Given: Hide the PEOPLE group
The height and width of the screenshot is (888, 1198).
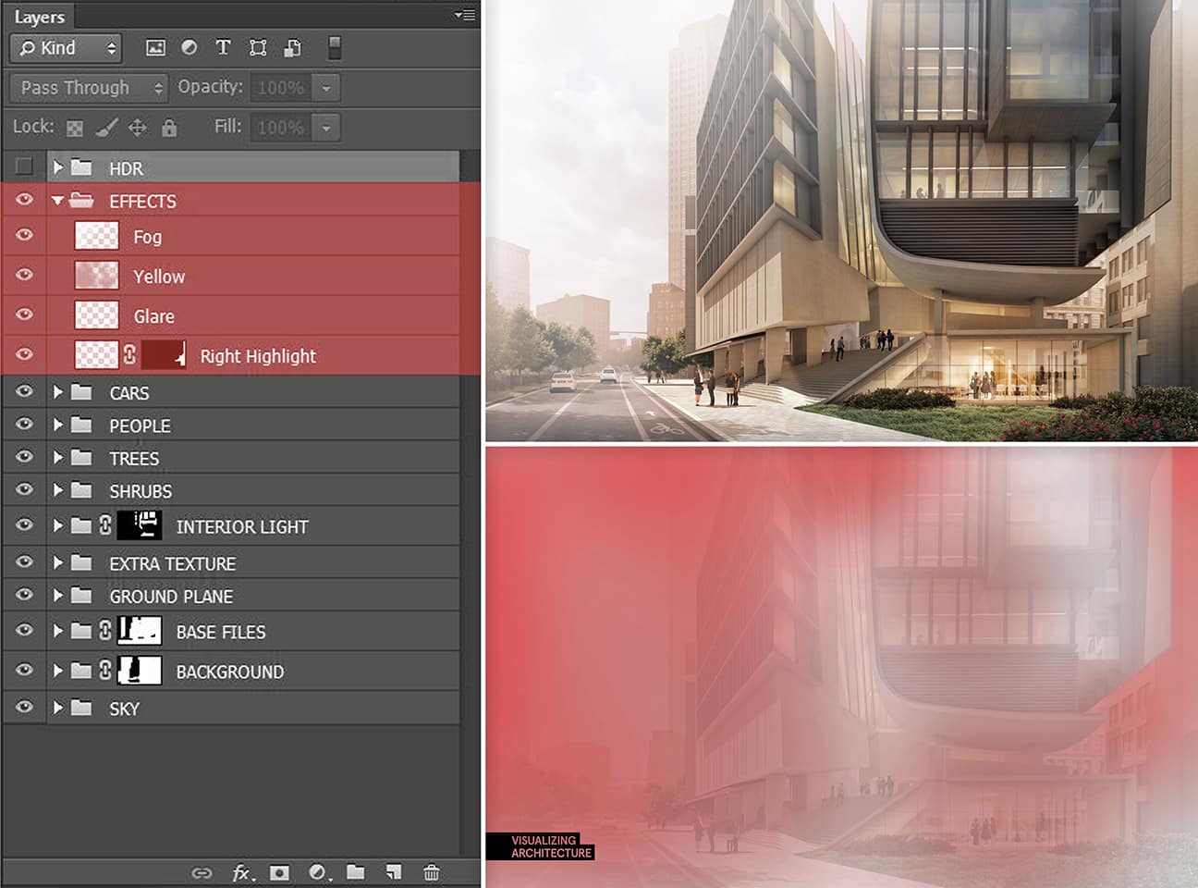Looking at the screenshot, I should [24, 424].
